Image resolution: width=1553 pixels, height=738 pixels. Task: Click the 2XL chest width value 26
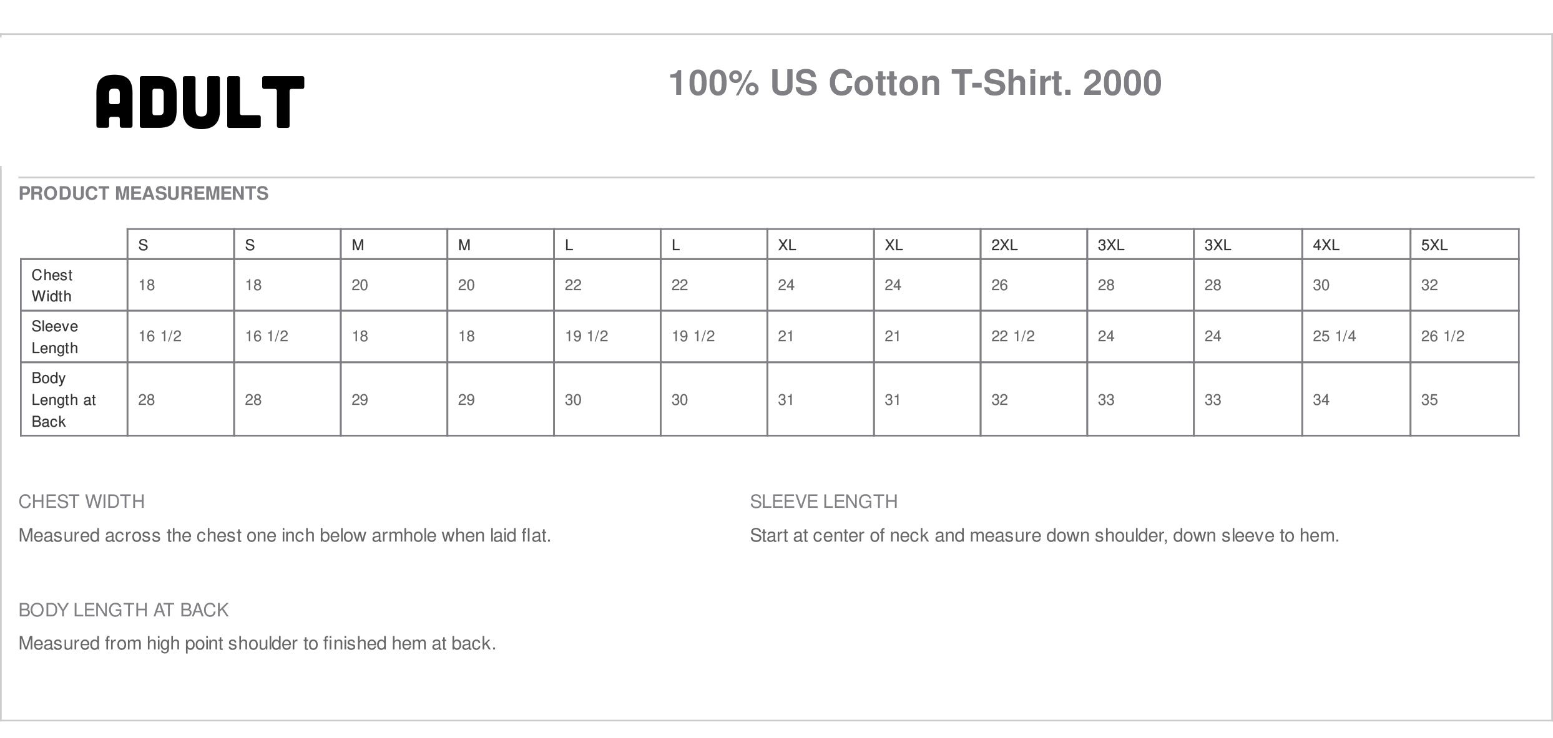[x=999, y=285]
